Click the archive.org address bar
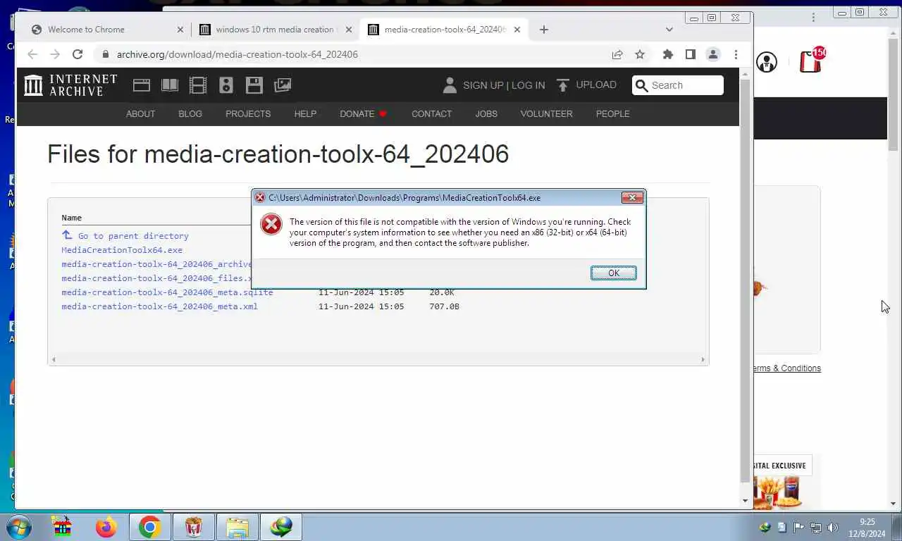Image resolution: width=902 pixels, height=541 pixels. pyautogui.click(x=352, y=54)
